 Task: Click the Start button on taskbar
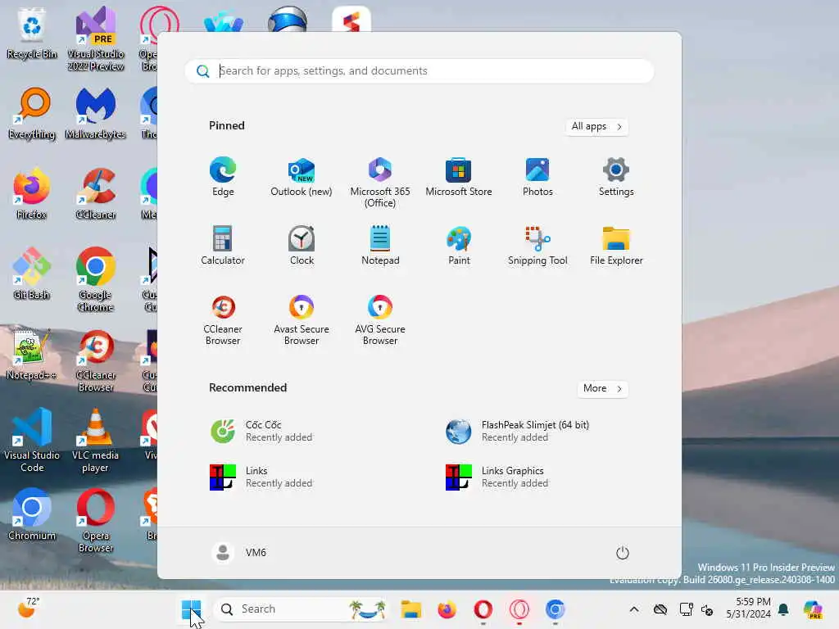coord(191,609)
